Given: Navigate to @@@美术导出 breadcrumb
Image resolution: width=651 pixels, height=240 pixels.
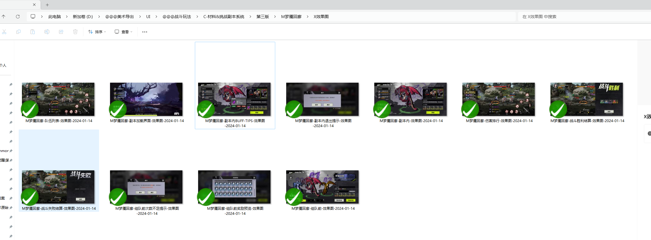Looking at the screenshot, I should [x=120, y=17].
